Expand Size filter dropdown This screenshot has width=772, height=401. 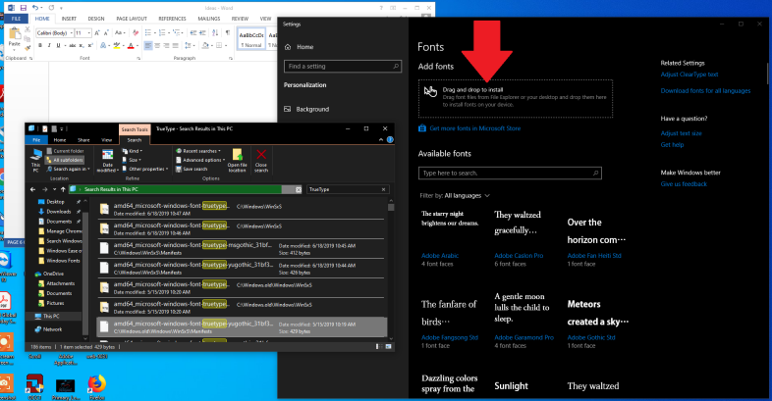pyautogui.click(x=132, y=160)
